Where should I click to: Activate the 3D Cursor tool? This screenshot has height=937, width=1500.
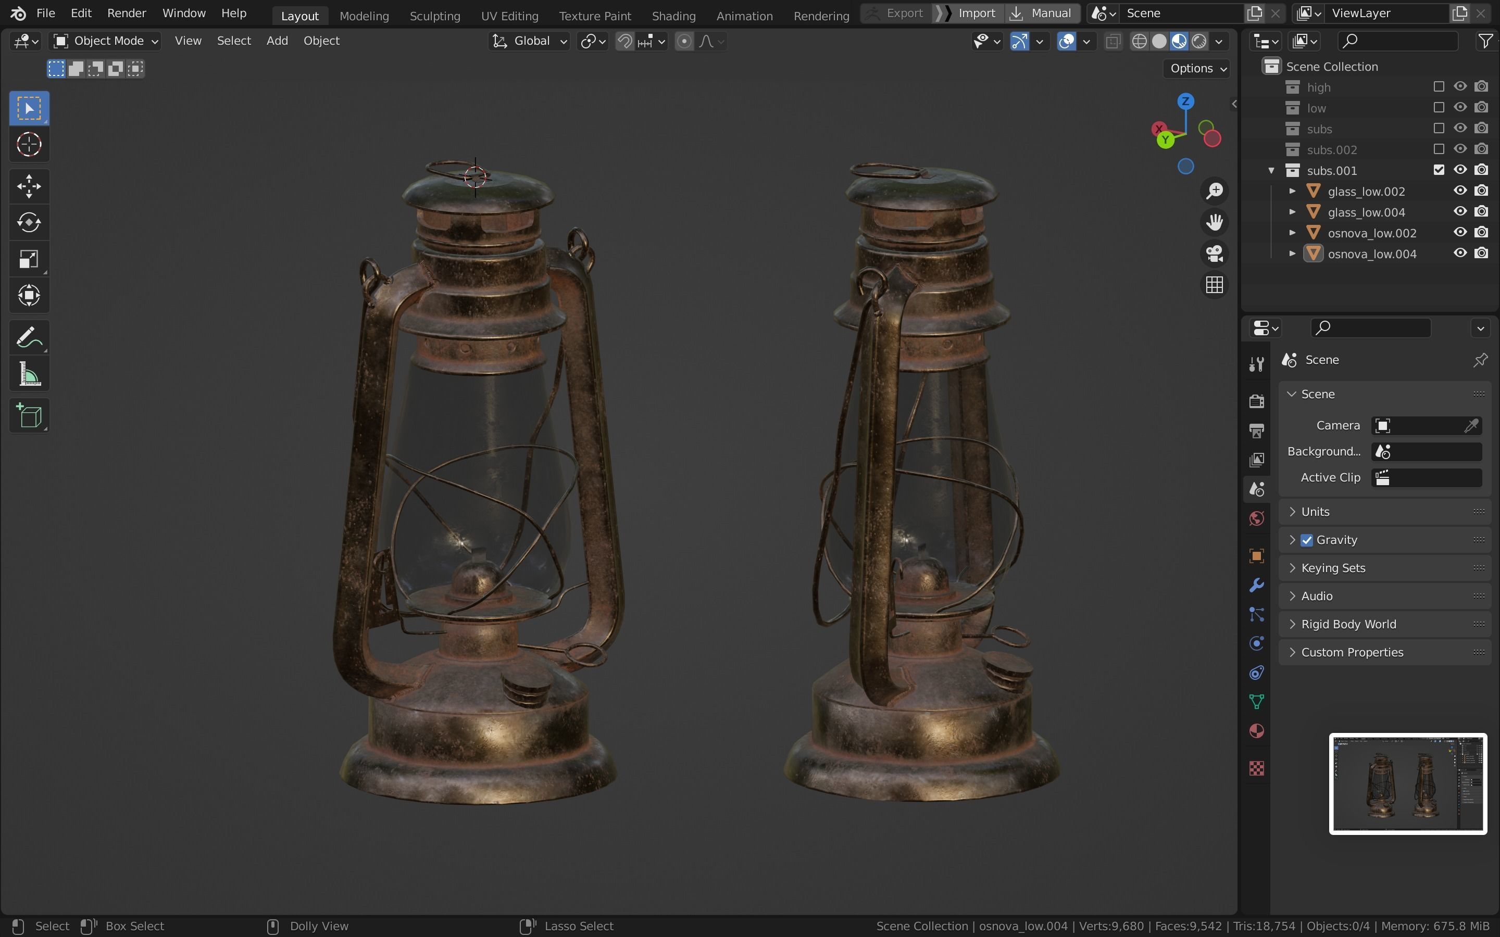[x=29, y=144]
